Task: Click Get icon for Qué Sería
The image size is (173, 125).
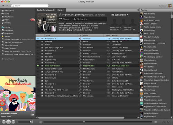Action: pyautogui.click(x=80, y=56)
